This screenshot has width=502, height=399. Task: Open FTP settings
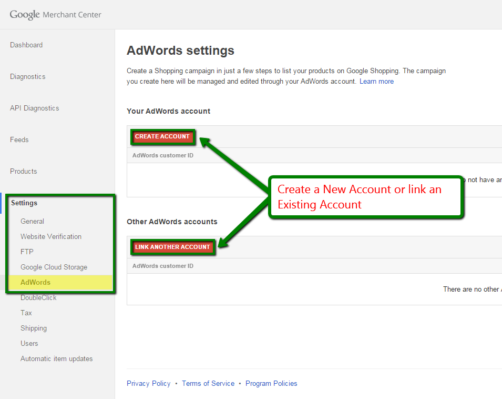27,252
